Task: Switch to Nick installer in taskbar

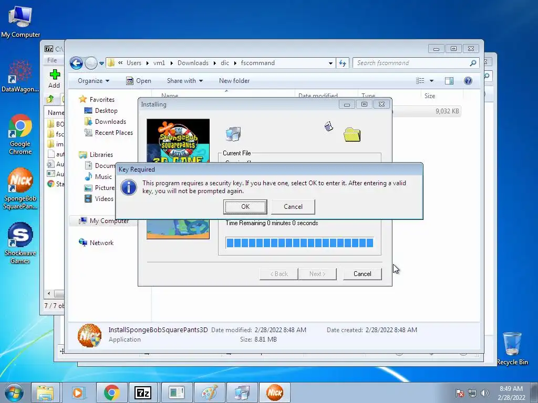Action: [275, 393]
